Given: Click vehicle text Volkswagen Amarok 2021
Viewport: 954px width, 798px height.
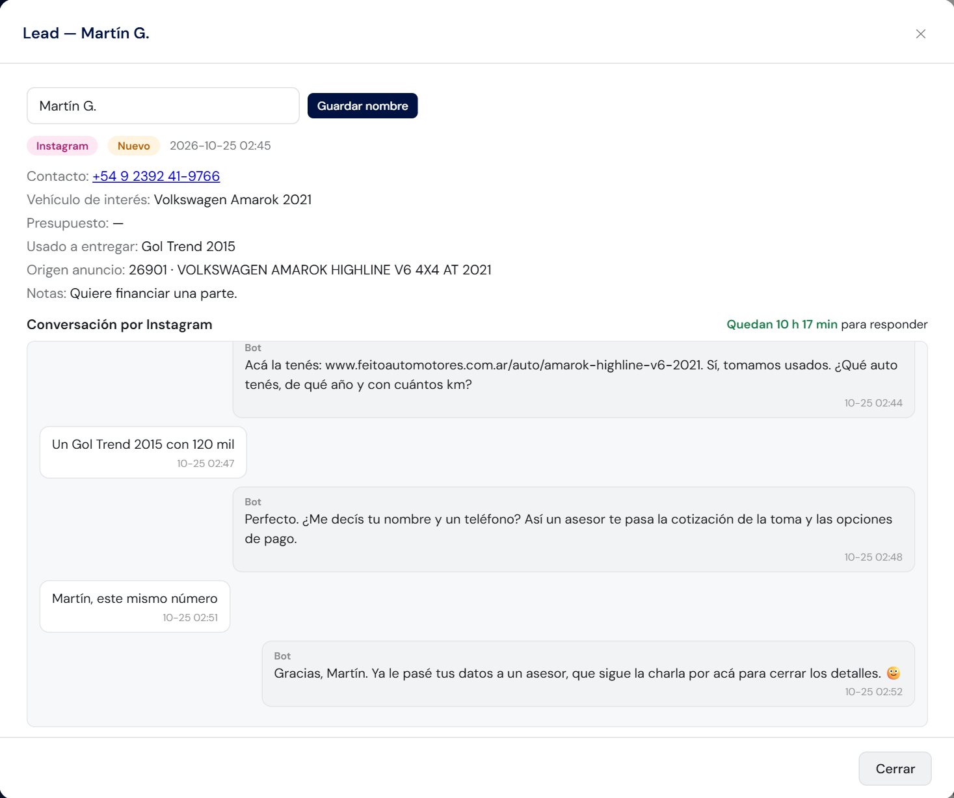Looking at the screenshot, I should click(x=233, y=200).
